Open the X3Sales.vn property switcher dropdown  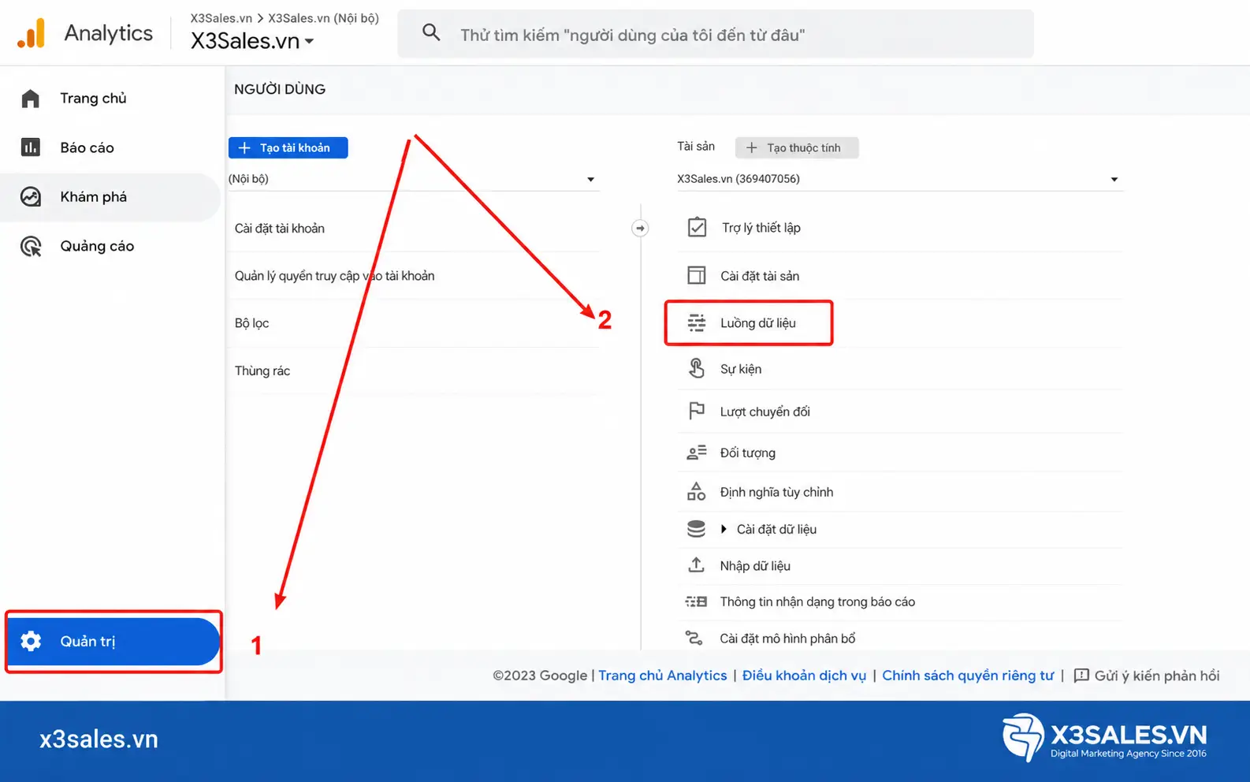(252, 40)
